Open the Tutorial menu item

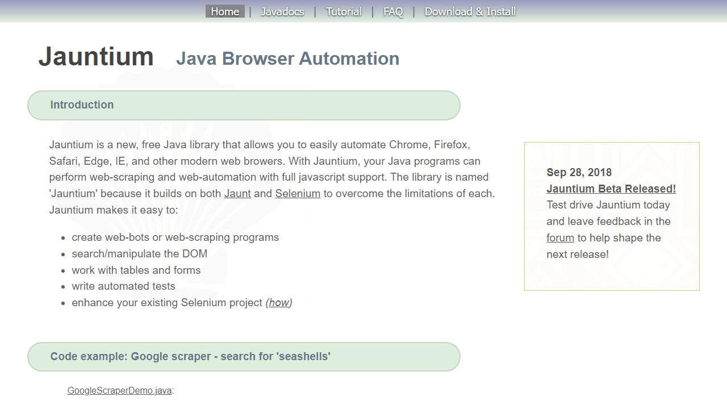tap(344, 11)
